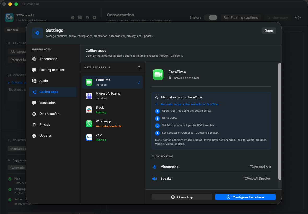Screen dimensions: 308x214
Task: Click Configure FaceTime button
Action: (245, 197)
